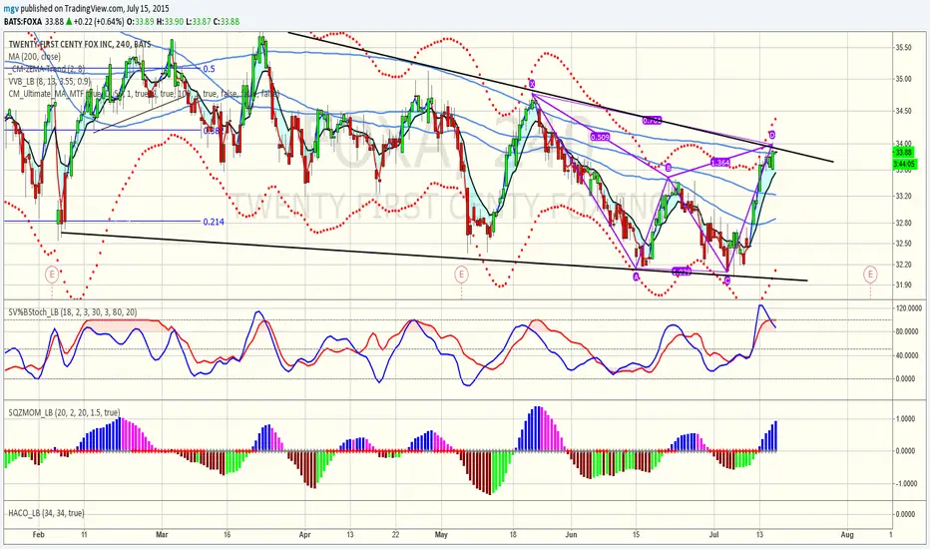The image size is (930, 549).
Task: Click the 31.90 price axis label
Action: pos(903,284)
